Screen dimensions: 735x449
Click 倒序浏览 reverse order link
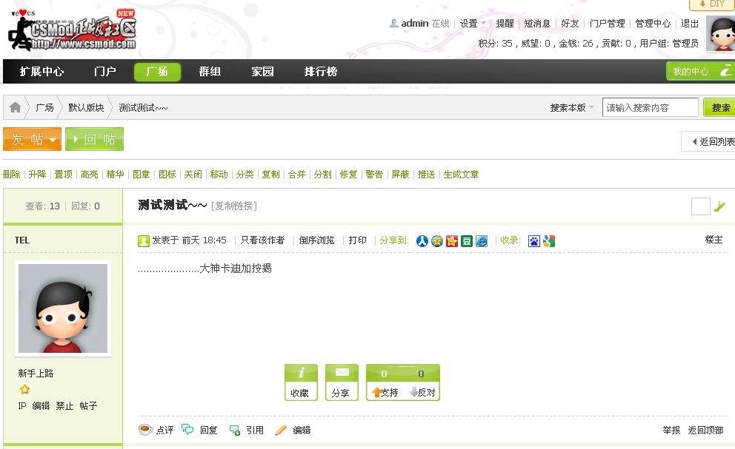[x=317, y=240]
